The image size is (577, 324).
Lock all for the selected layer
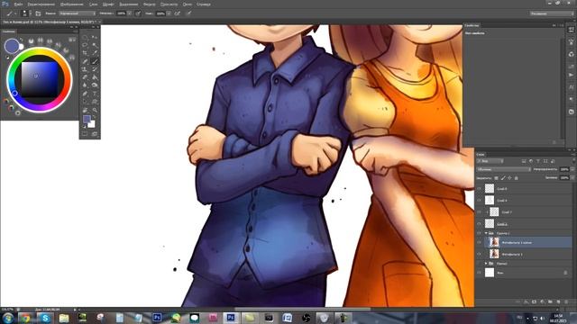click(517, 178)
